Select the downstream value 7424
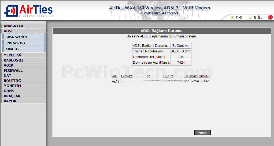 pos(181,62)
